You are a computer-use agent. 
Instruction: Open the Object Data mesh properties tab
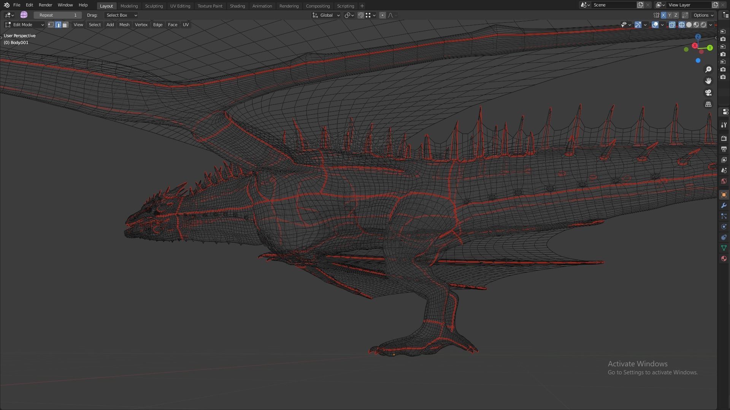point(724,248)
